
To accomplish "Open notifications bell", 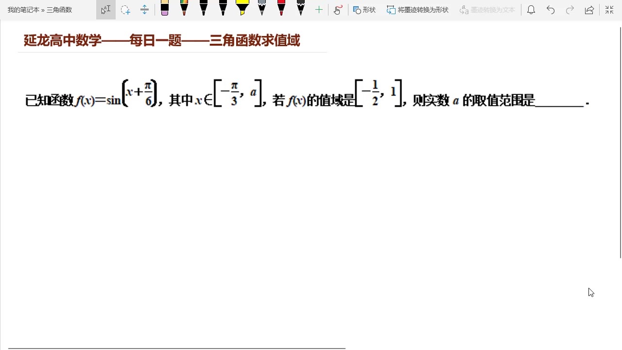I will click(x=531, y=10).
